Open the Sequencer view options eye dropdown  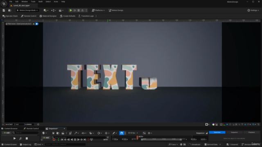point(84,133)
